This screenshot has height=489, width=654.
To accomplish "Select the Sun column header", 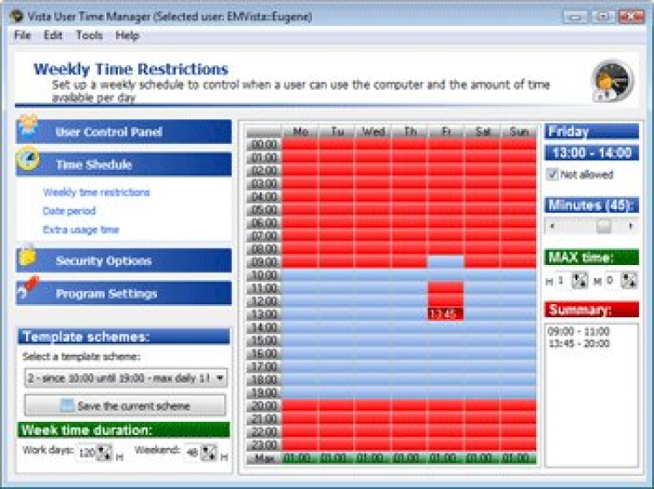I will click(x=519, y=132).
